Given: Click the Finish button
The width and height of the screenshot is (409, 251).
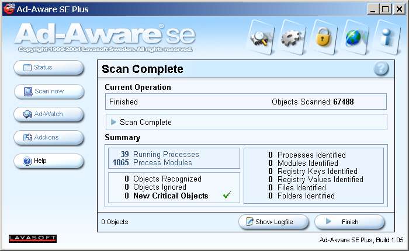Looking at the screenshot, I should coord(349,222).
